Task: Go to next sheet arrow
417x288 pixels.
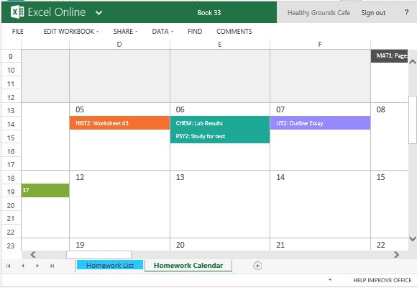Action: tap(37, 266)
